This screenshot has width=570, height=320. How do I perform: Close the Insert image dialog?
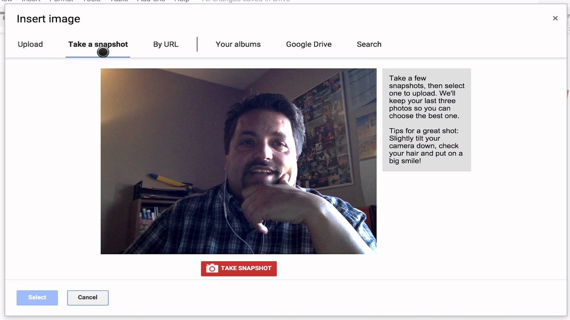click(x=555, y=18)
